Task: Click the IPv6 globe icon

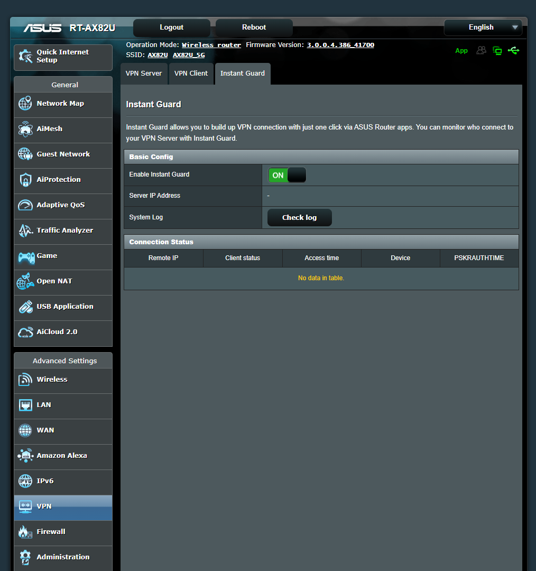Action: [x=25, y=481]
